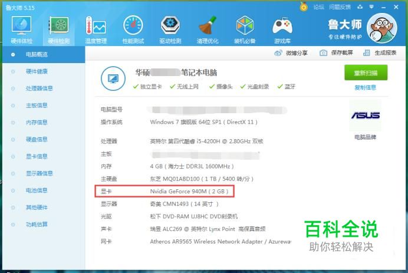Click the Atheros AR9565 network adapter text

point(221,242)
